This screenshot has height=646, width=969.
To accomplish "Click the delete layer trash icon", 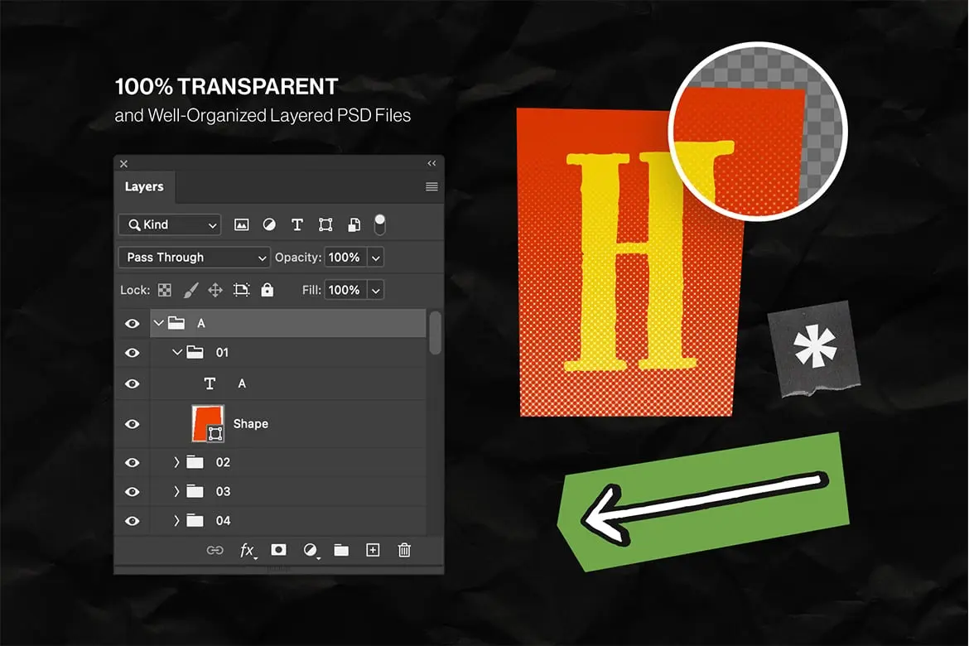I will [x=404, y=550].
